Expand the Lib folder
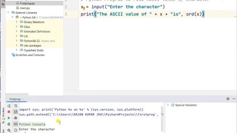Screen dimensions: 237x133 17,36
